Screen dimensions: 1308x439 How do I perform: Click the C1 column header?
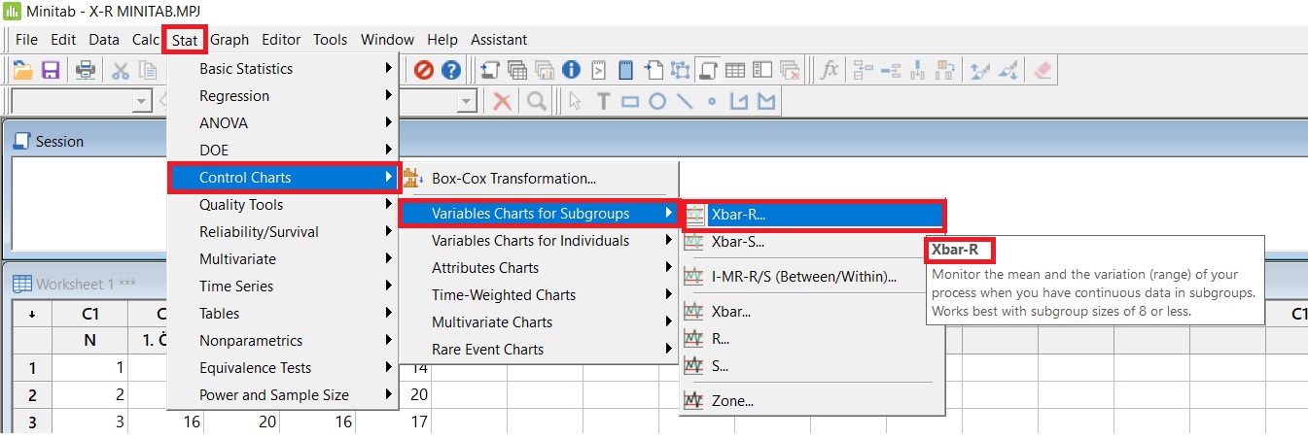pyautogui.click(x=90, y=314)
